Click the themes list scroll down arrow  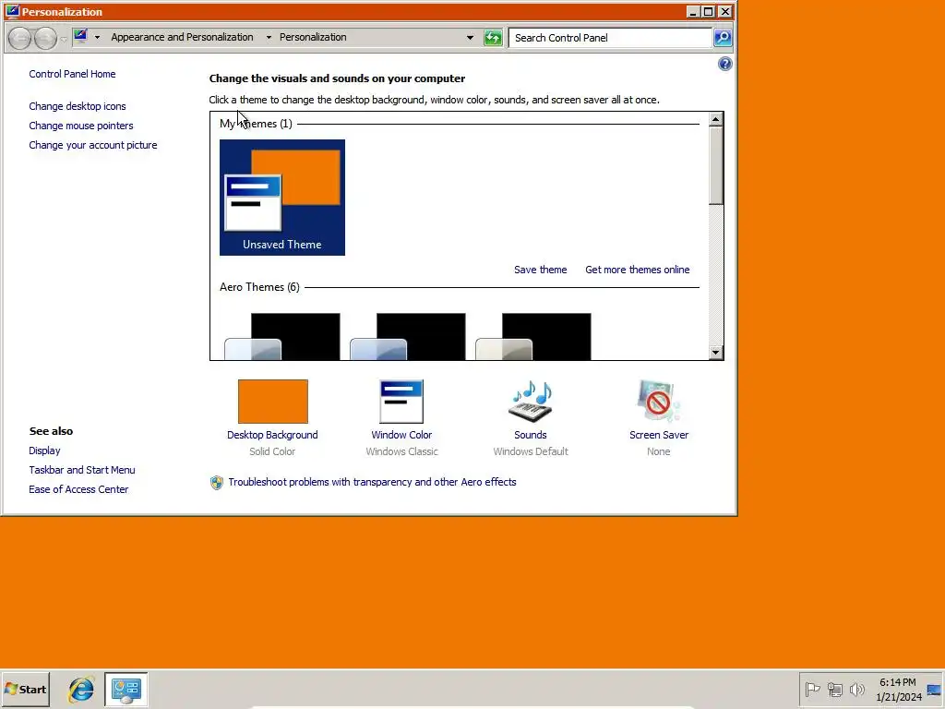coord(715,352)
